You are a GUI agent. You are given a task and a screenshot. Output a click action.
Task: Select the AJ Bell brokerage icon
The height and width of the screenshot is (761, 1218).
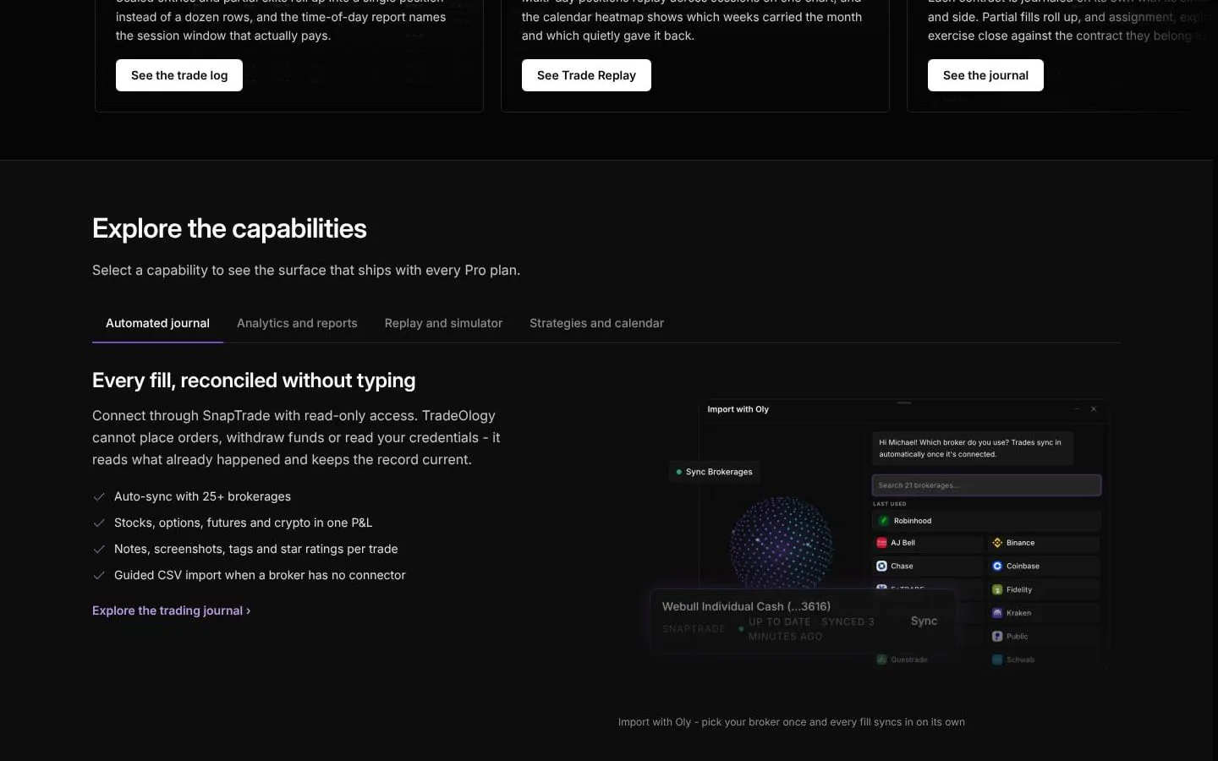[881, 543]
